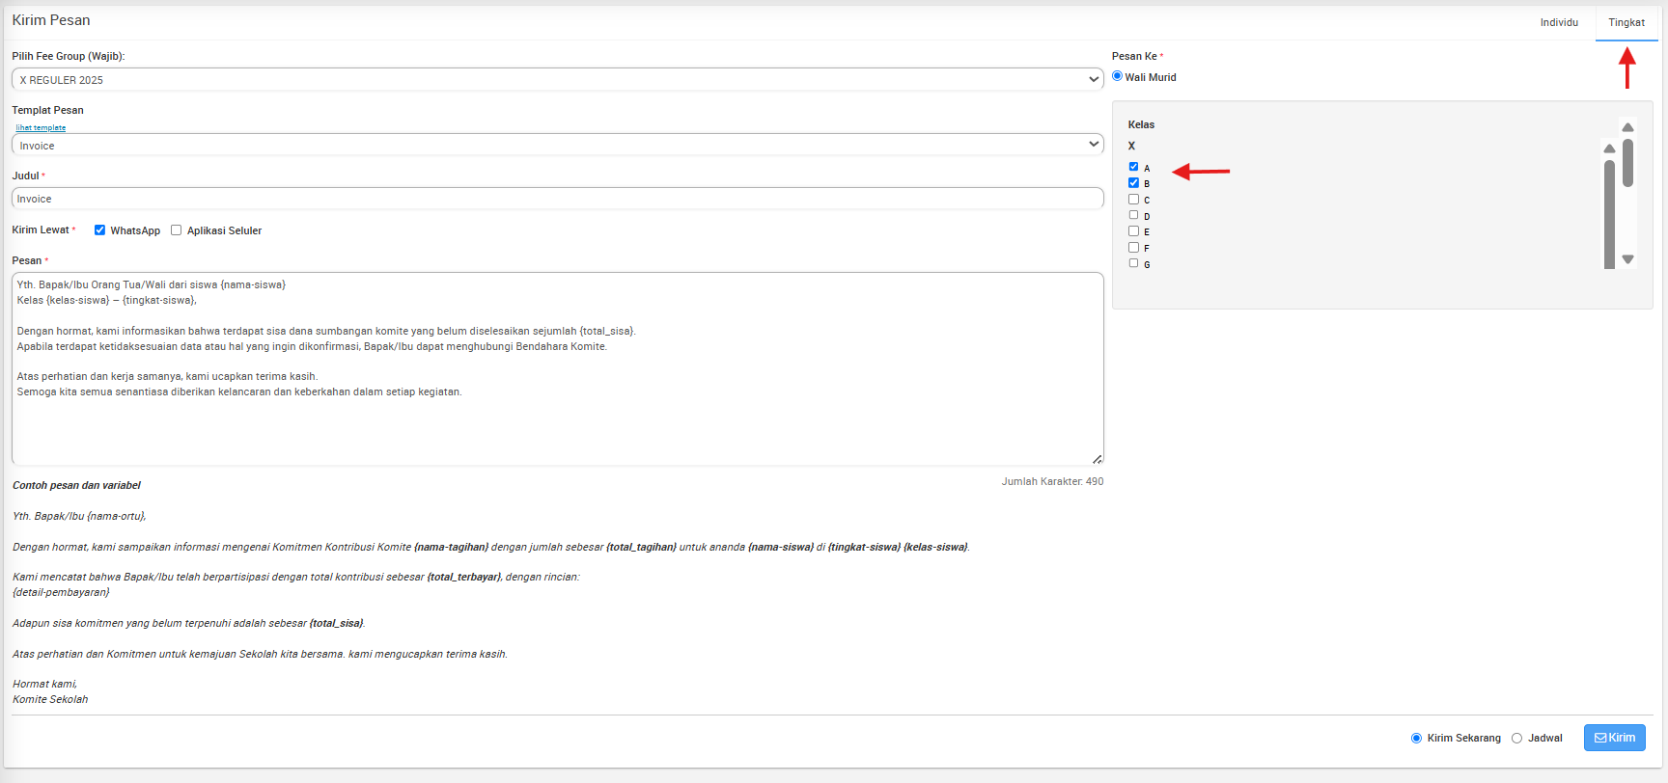Click the resize handle of Pesan textarea
This screenshot has height=783, width=1668.
tap(1098, 460)
